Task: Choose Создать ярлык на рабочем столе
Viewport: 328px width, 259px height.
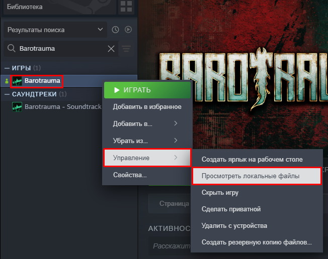Action: point(257,160)
